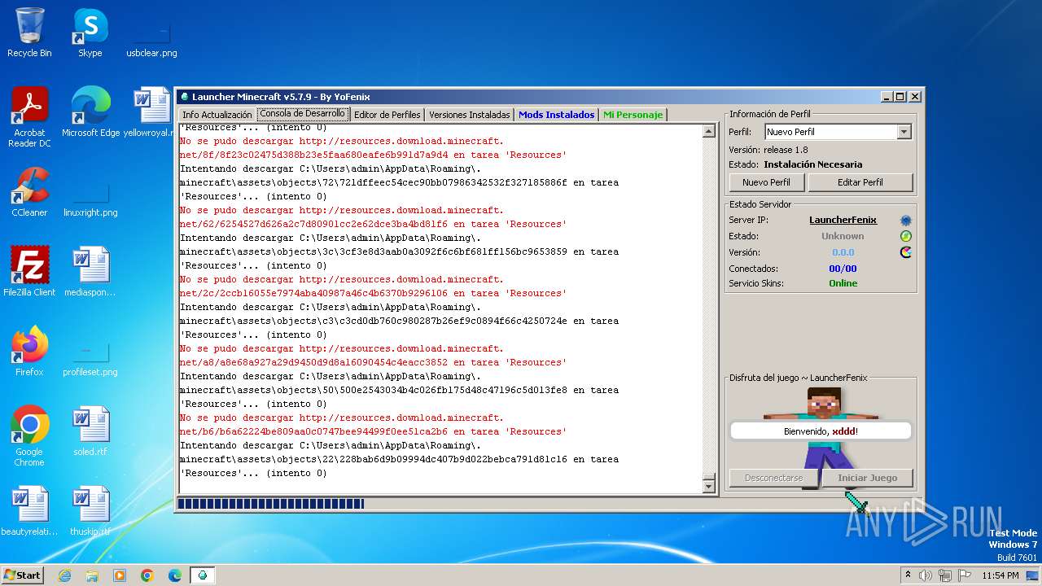Open Recycle Bin on desktop

point(29,33)
